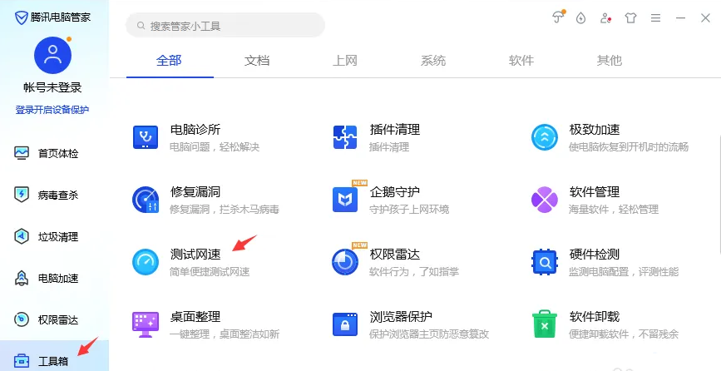This screenshot has height=371, width=721.
Task: Open 软件管理 purple clover icon
Action: (545, 200)
